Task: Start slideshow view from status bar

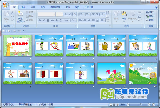Action: click(x=118, y=105)
